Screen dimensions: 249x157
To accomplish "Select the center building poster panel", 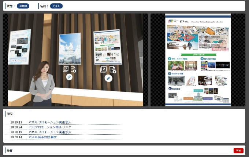I will [x=70, y=48].
